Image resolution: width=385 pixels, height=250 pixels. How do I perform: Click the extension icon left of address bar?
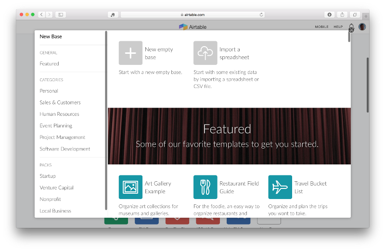(113, 15)
